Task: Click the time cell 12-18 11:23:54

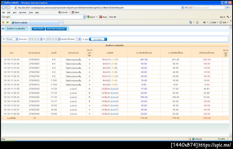Action: pos(12,59)
